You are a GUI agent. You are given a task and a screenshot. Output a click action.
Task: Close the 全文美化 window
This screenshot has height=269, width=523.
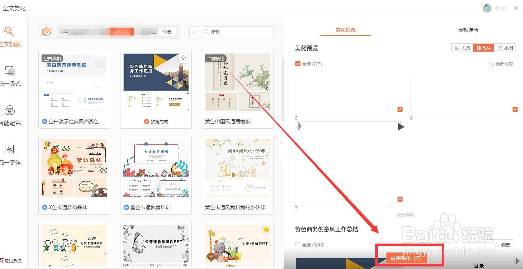pos(515,8)
